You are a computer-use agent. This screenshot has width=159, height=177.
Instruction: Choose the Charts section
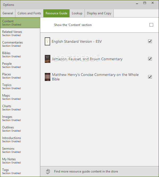(20, 108)
